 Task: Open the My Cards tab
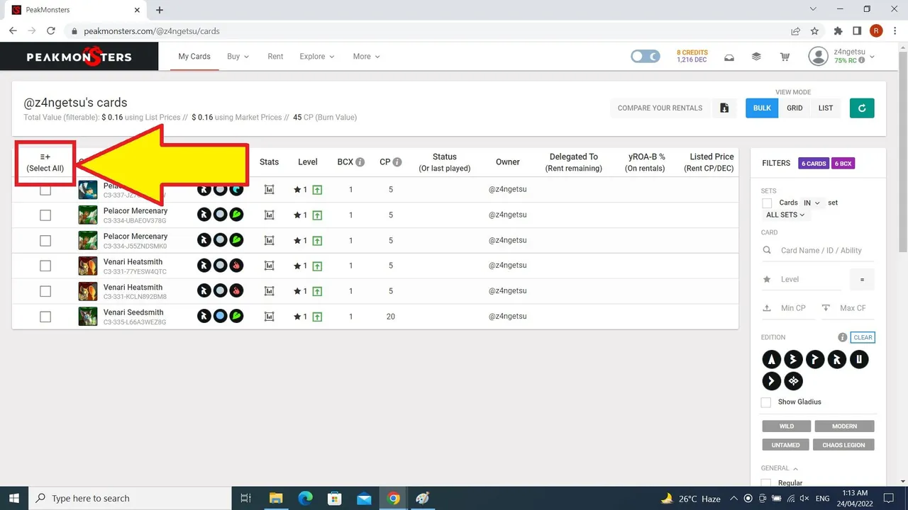tap(194, 57)
